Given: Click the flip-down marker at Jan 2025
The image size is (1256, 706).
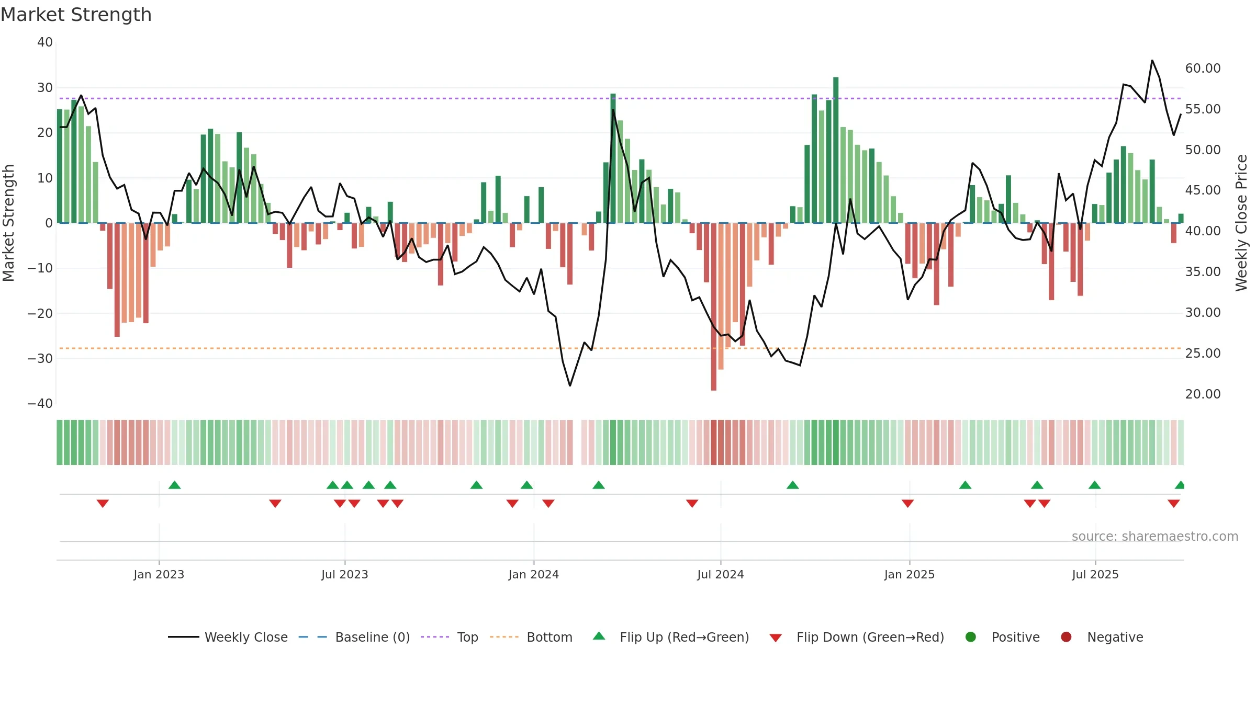Looking at the screenshot, I should 908,504.
